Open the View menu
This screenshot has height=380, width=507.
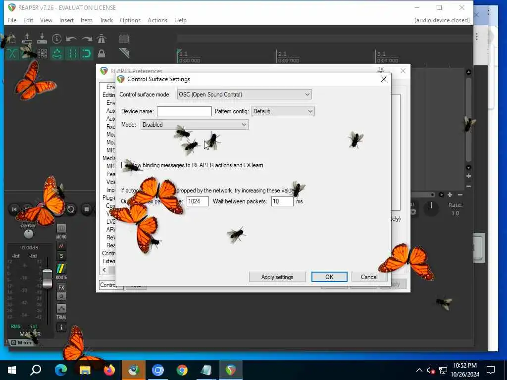coord(46,20)
